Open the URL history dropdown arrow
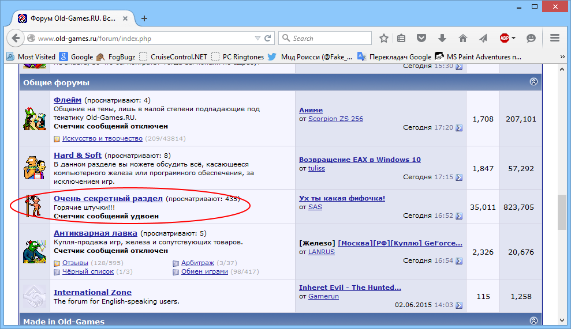Viewport: 571px width, 329px height. click(x=257, y=38)
